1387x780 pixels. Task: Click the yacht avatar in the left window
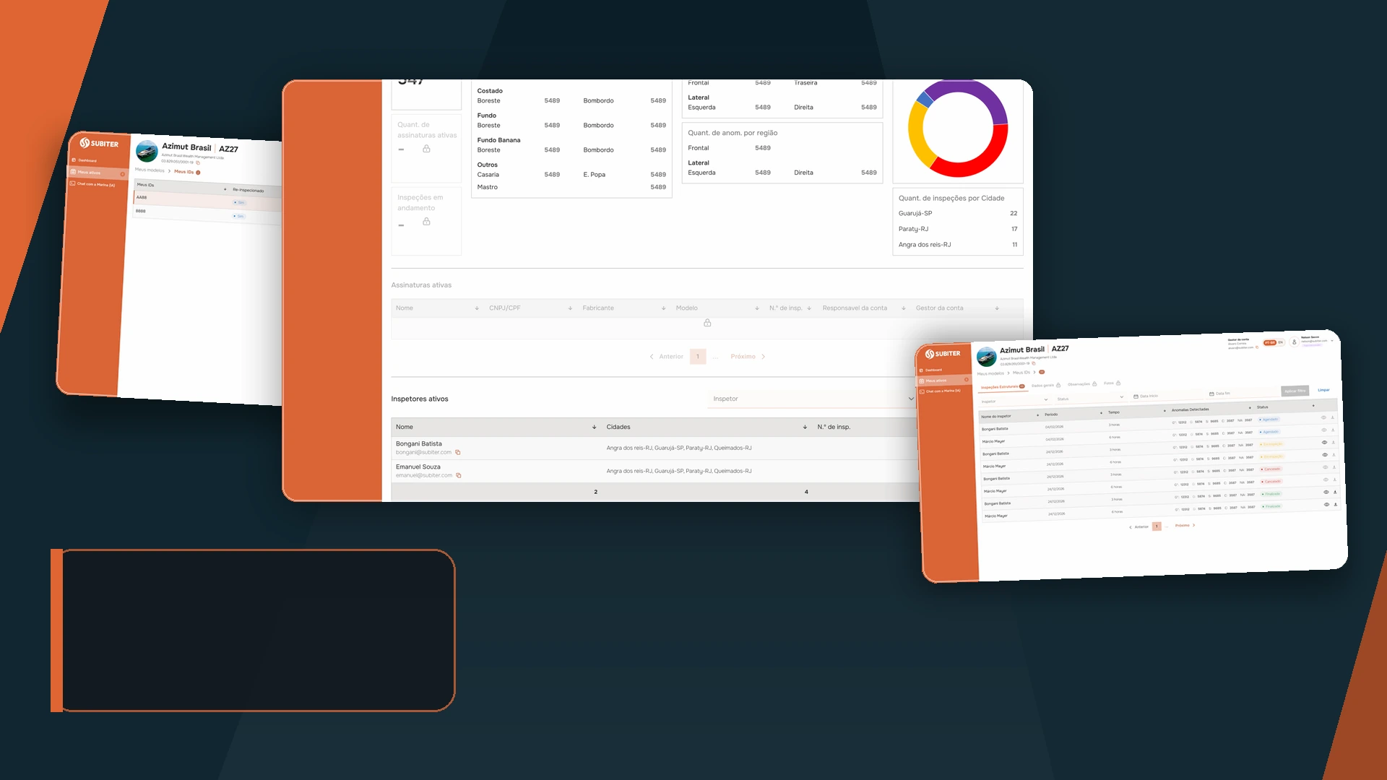point(147,151)
